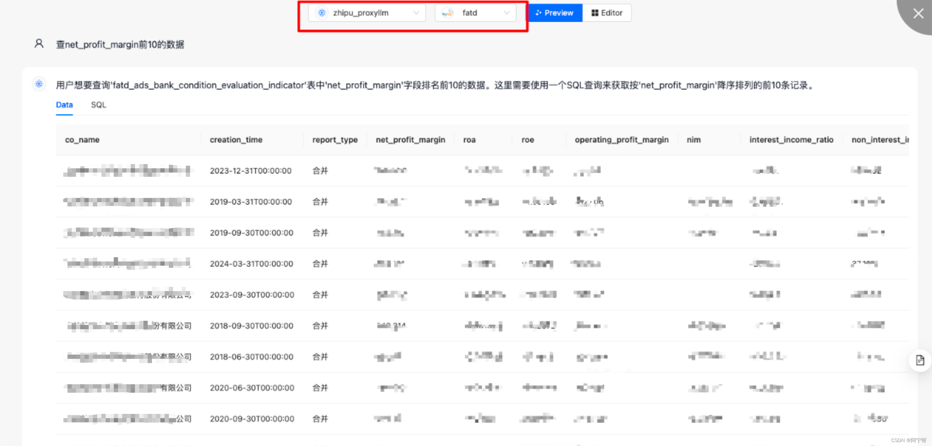This screenshot has width=932, height=446.
Task: Click the zhipu_proxyllm model icon
Action: click(x=321, y=13)
